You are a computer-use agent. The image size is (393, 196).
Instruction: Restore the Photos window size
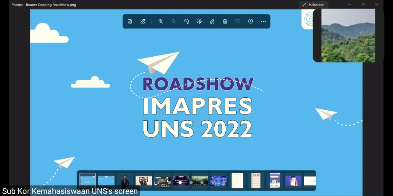pos(363,5)
